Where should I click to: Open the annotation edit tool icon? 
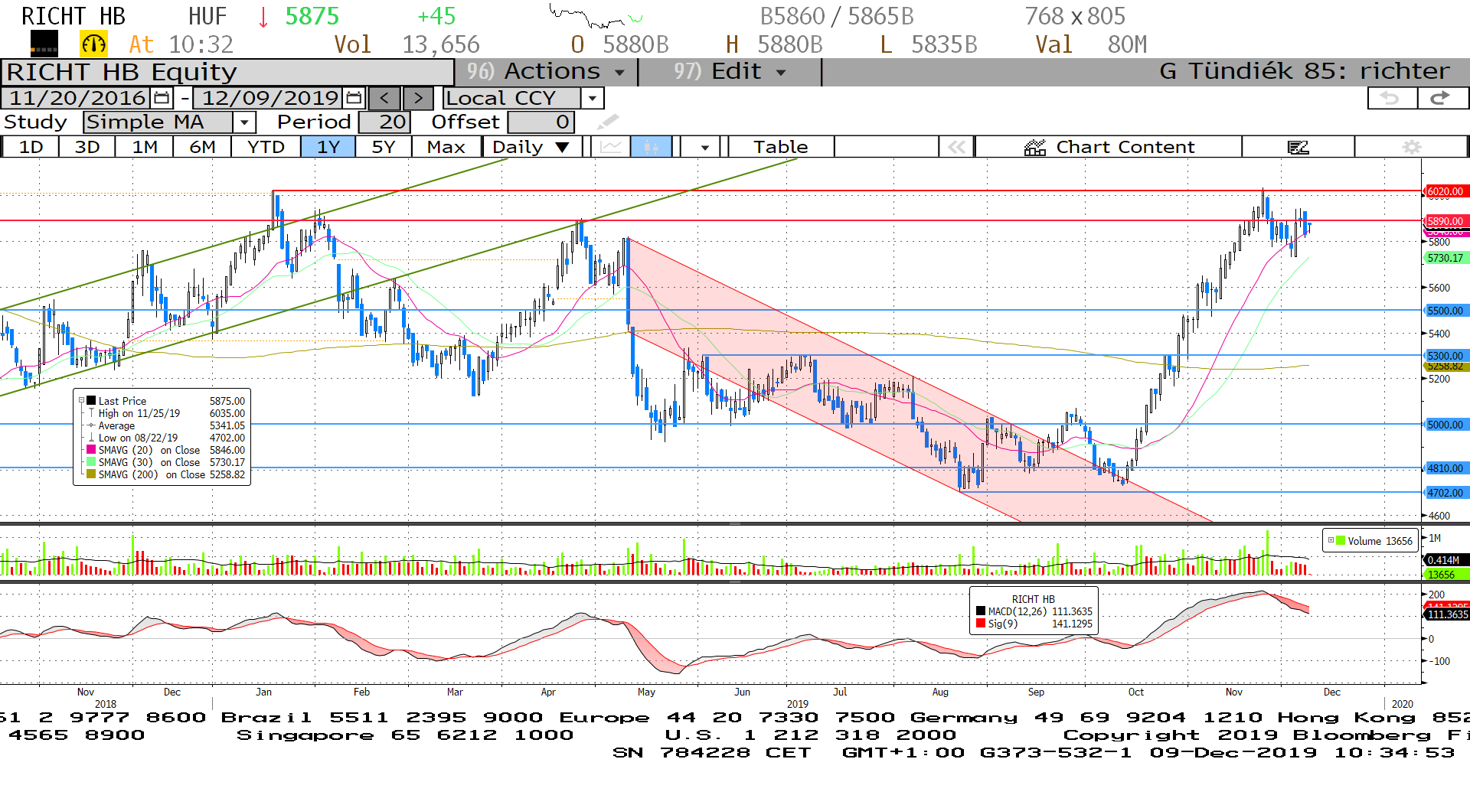click(1298, 147)
